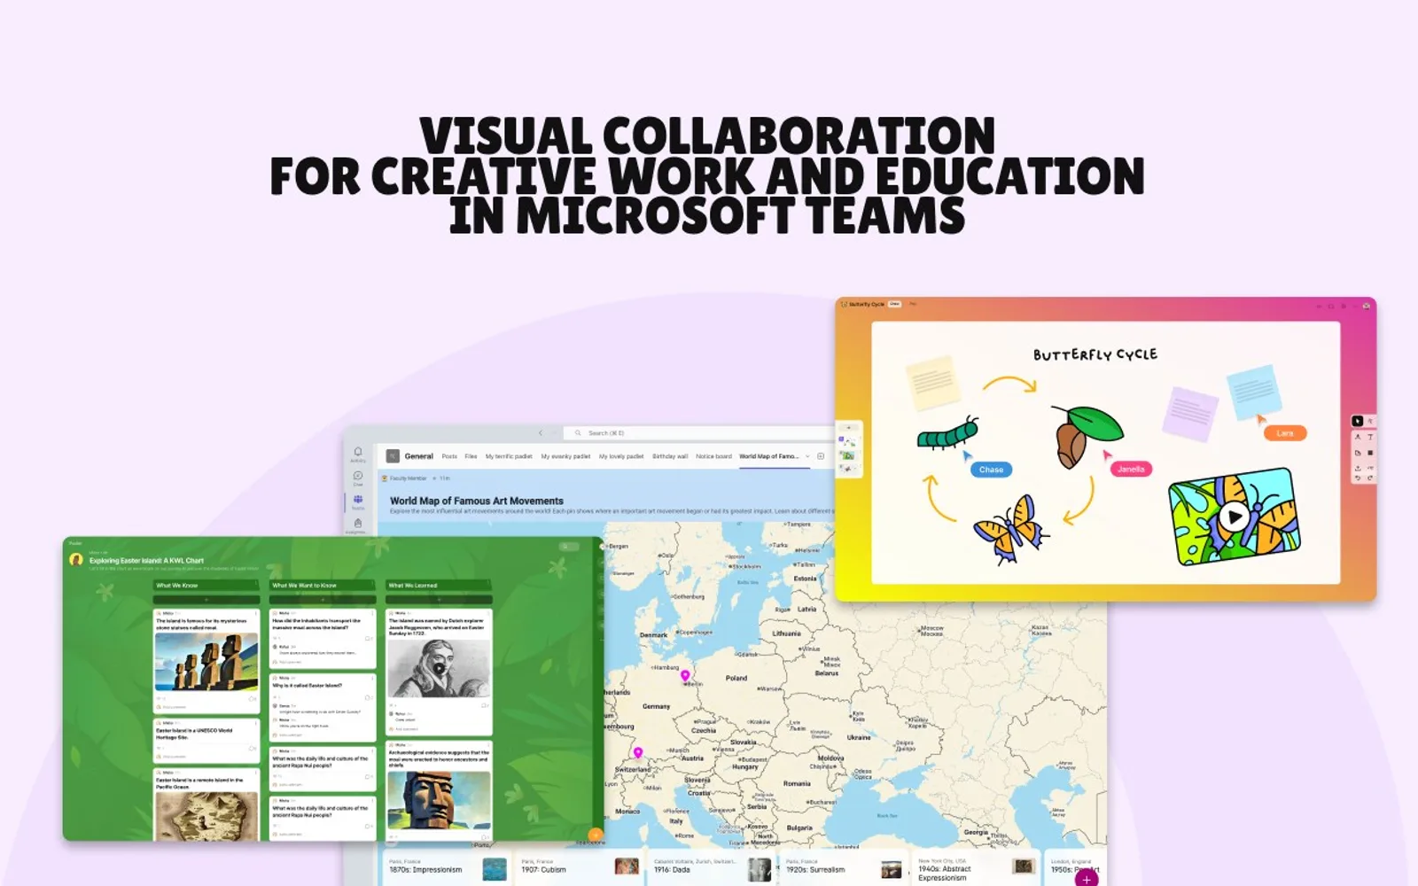Open the 1916: Dada card

[712, 868]
